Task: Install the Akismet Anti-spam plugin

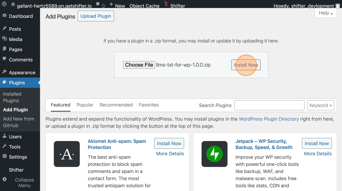Action: click(x=169, y=143)
